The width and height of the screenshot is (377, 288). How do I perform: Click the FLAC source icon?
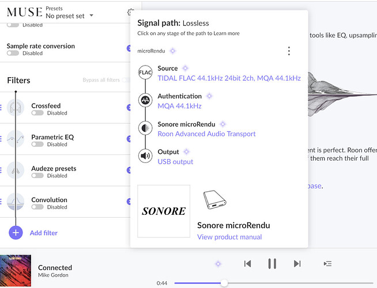tap(145, 73)
